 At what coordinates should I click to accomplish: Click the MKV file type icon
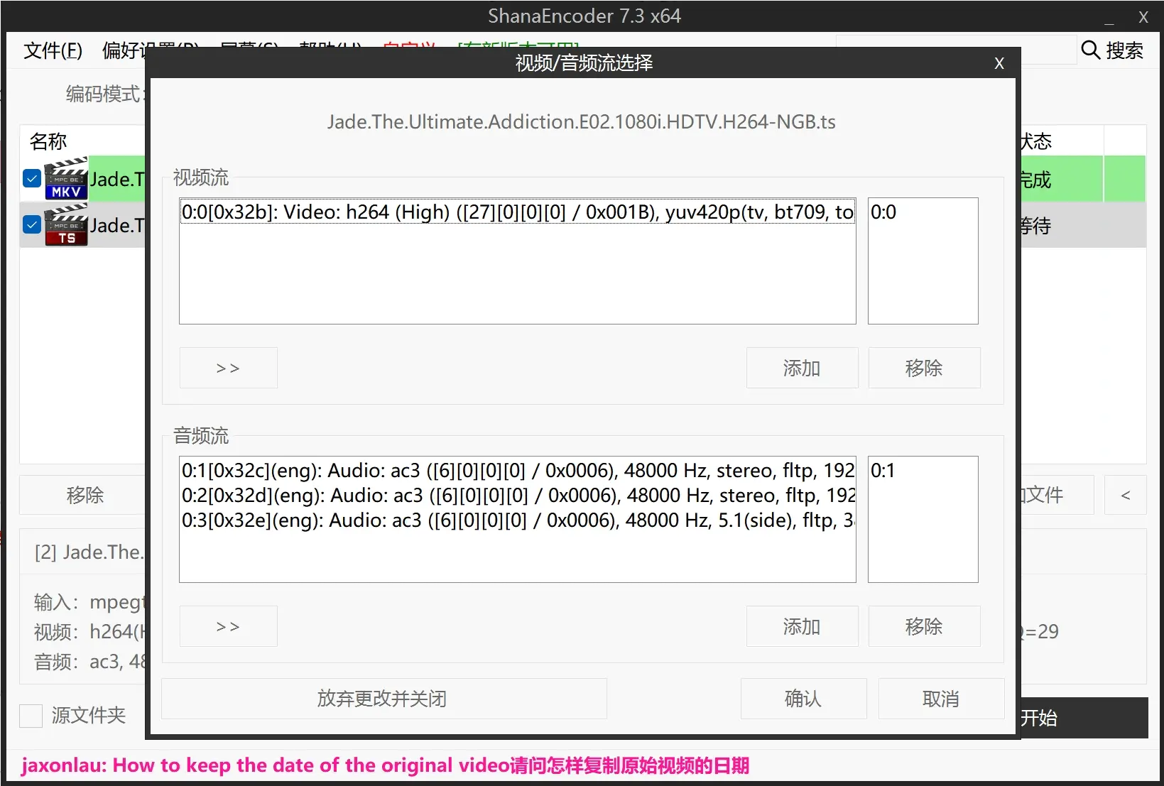[x=66, y=178]
